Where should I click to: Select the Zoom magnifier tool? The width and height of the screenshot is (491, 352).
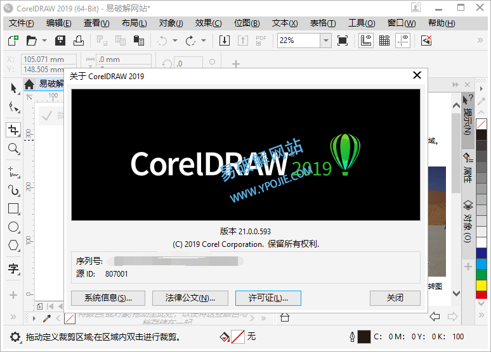13,149
